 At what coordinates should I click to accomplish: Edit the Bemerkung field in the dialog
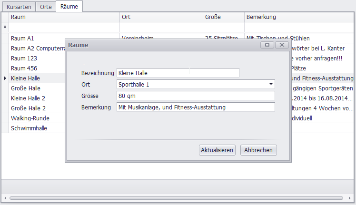196,107
